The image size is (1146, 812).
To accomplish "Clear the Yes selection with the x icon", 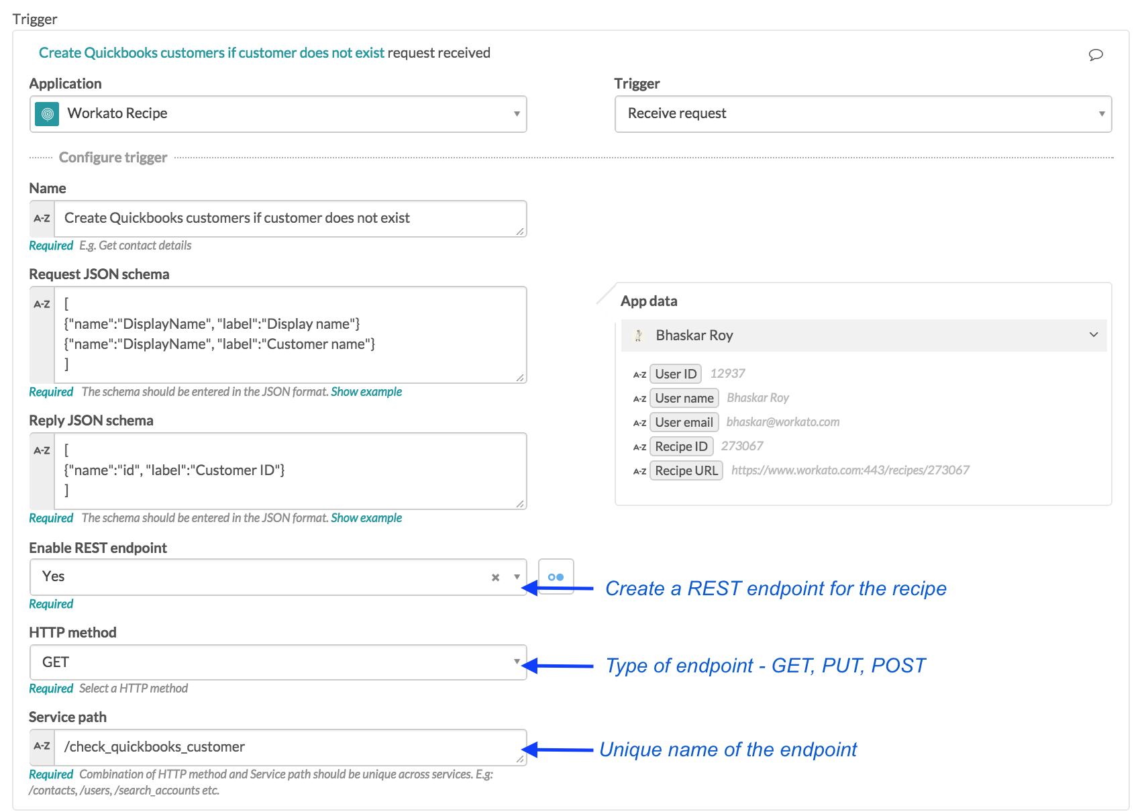I will point(496,576).
